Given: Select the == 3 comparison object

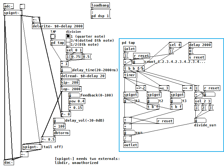Looking at the screenshot, I should (x=164, y=88).
